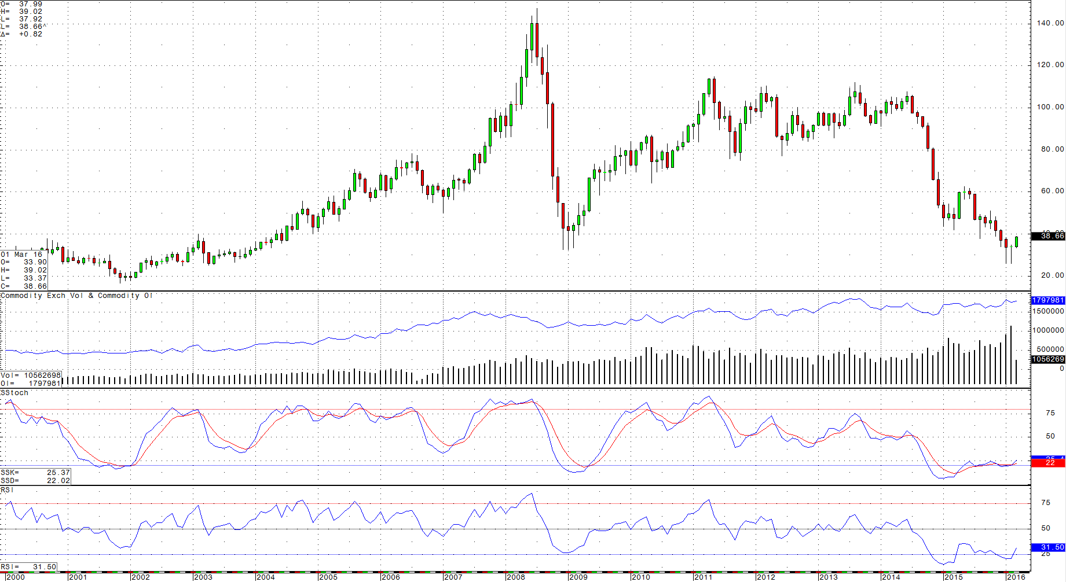Select the 2003 year marker
1066x582 pixels.
(203, 577)
